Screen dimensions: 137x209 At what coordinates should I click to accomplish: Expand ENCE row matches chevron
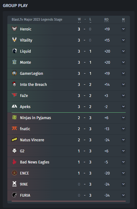(123, 173)
